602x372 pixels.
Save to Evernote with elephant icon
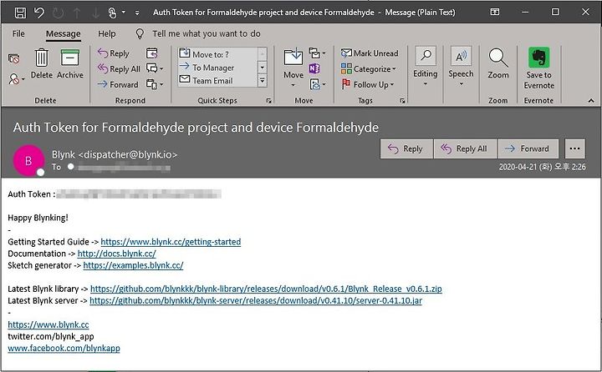pyautogui.click(x=539, y=68)
